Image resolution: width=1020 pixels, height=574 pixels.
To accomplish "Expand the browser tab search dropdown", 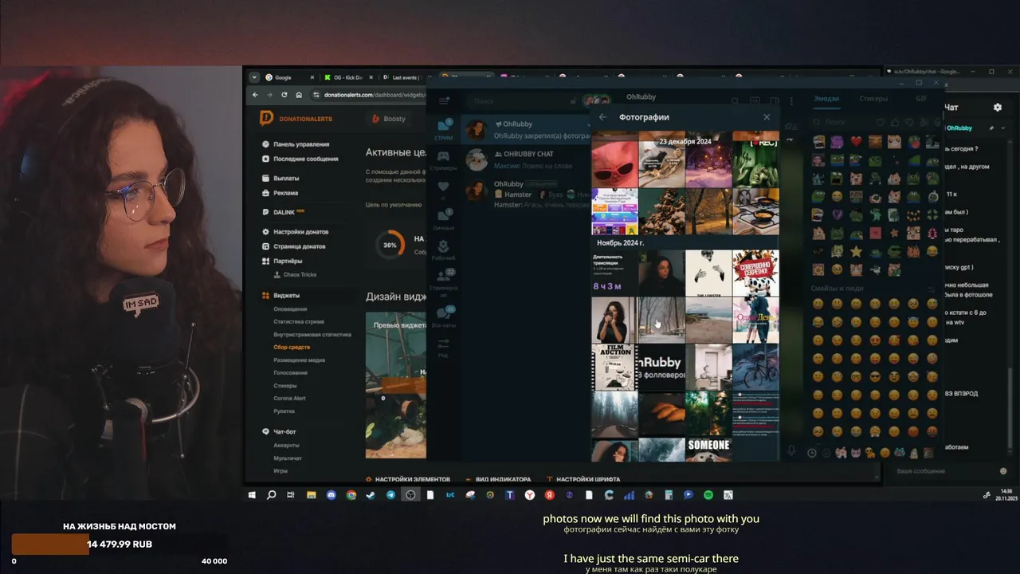I will pos(253,77).
